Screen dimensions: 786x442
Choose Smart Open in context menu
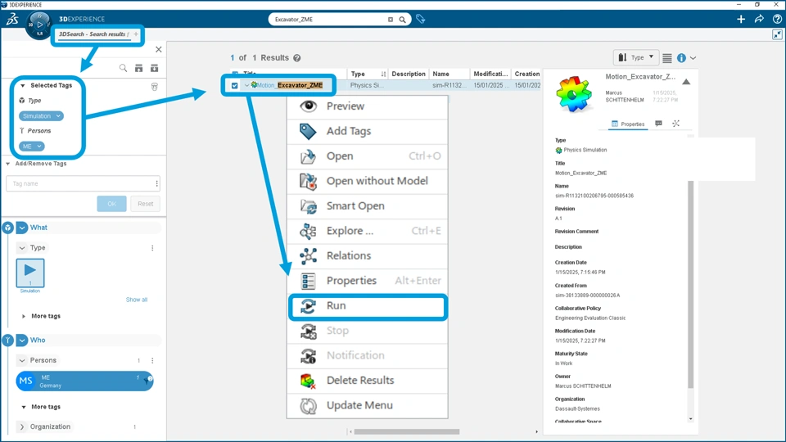coord(367,206)
